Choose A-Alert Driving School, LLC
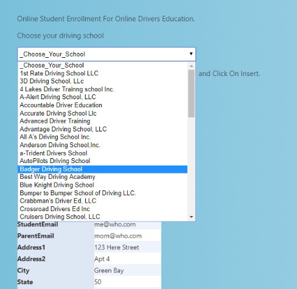 click(x=103, y=97)
